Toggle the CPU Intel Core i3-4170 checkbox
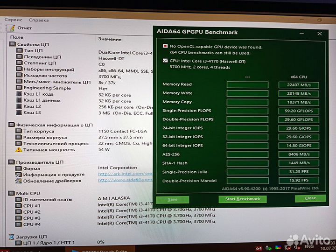 click(x=165, y=61)
